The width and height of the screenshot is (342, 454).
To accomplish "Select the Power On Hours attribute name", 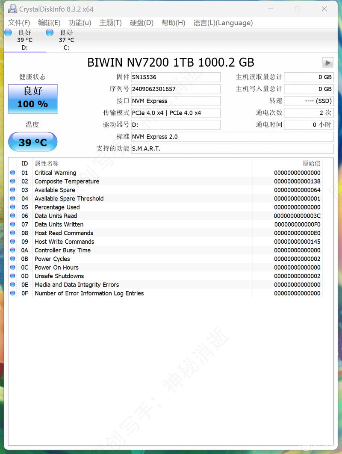I will (x=56, y=267).
